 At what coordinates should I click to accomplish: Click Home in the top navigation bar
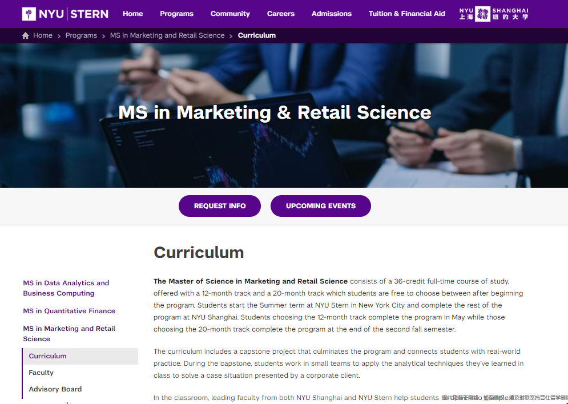tap(132, 14)
